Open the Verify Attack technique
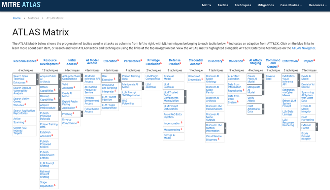Viewport: 330px width, 190px height. tap(251, 99)
